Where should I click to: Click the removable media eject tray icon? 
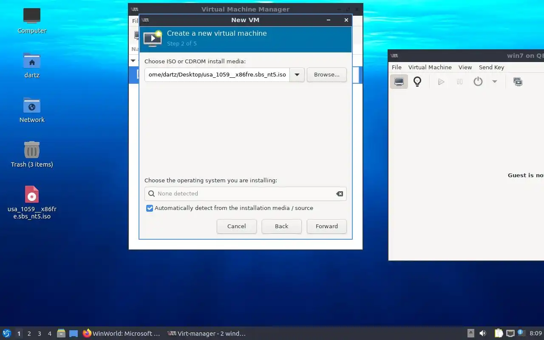(x=471, y=334)
